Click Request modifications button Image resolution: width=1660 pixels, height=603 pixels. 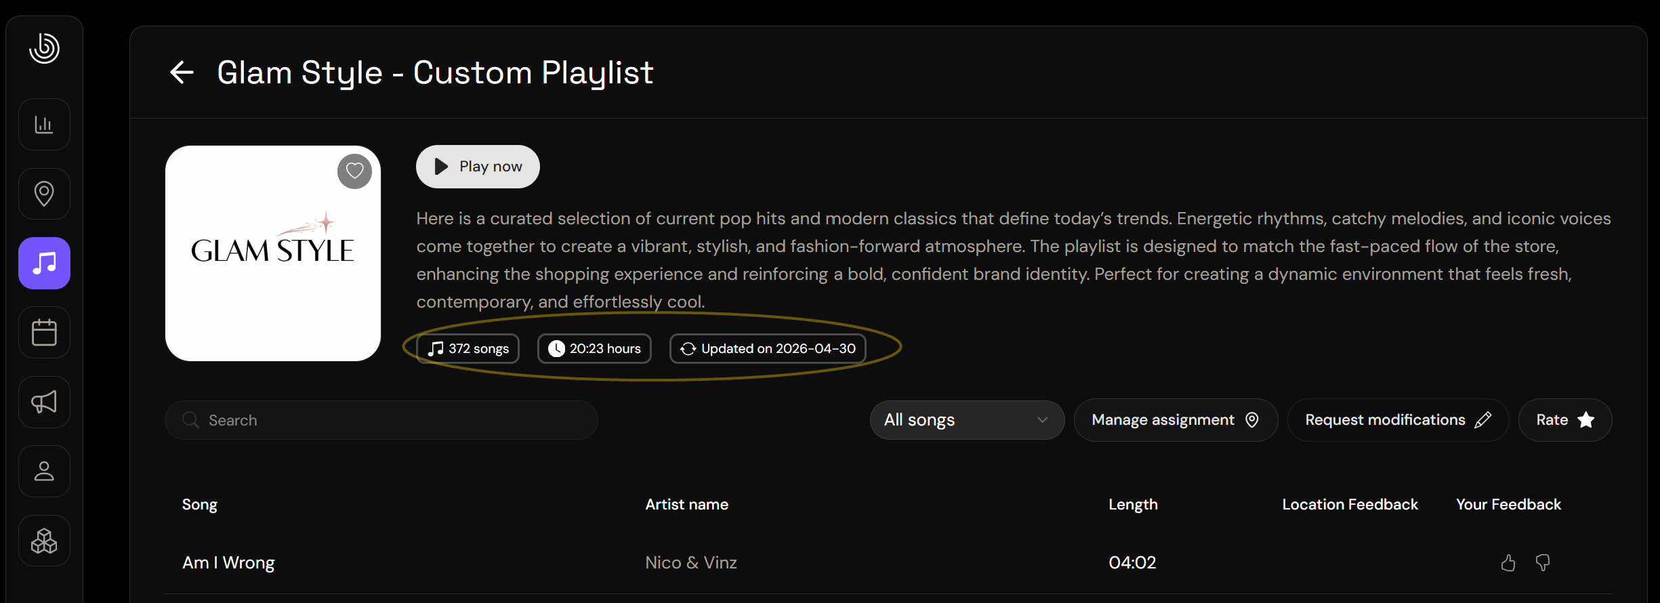[x=1398, y=420]
